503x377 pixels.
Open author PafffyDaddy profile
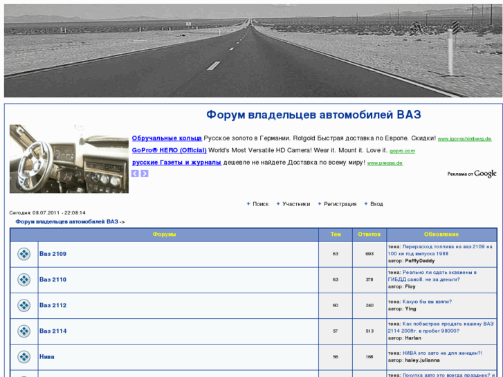coord(419,261)
